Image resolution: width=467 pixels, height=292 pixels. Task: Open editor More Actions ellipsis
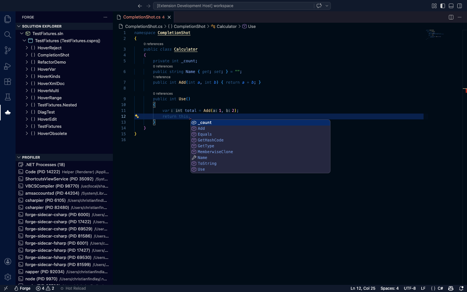click(x=460, y=17)
